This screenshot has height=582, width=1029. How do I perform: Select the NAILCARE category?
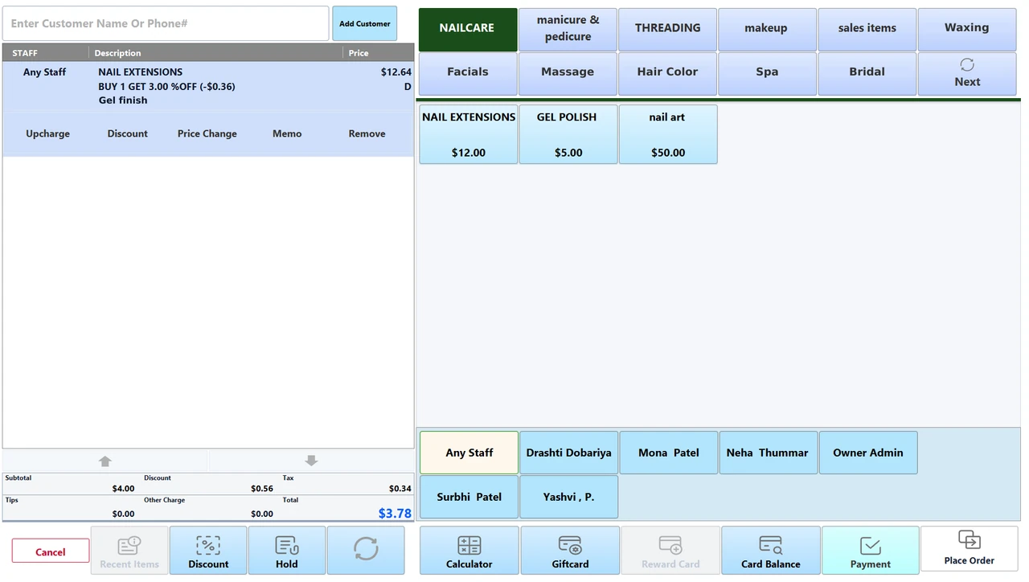(x=467, y=29)
